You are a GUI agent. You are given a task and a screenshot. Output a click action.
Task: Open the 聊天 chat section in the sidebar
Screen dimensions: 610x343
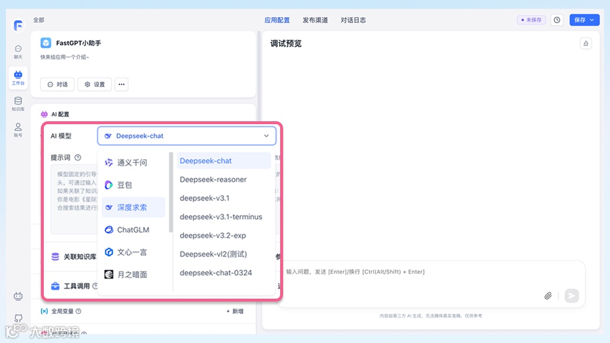(x=18, y=51)
